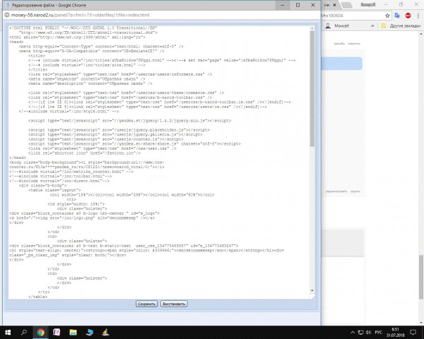Minimize the file editing popup window

(283, 5)
